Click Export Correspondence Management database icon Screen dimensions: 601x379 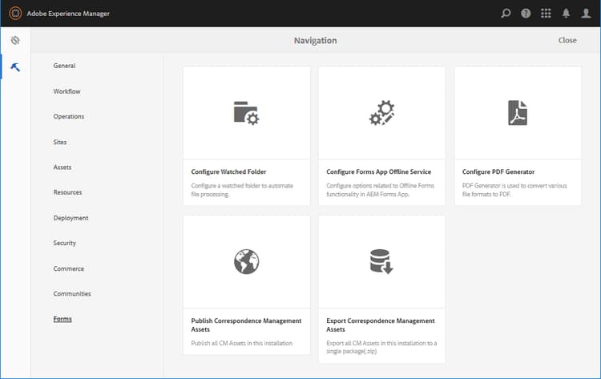pyautogui.click(x=381, y=261)
